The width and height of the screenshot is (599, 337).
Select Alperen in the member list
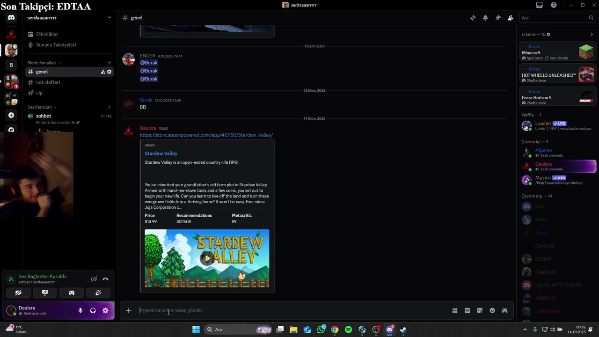pyautogui.click(x=557, y=153)
